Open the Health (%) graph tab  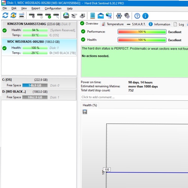click(x=90, y=105)
